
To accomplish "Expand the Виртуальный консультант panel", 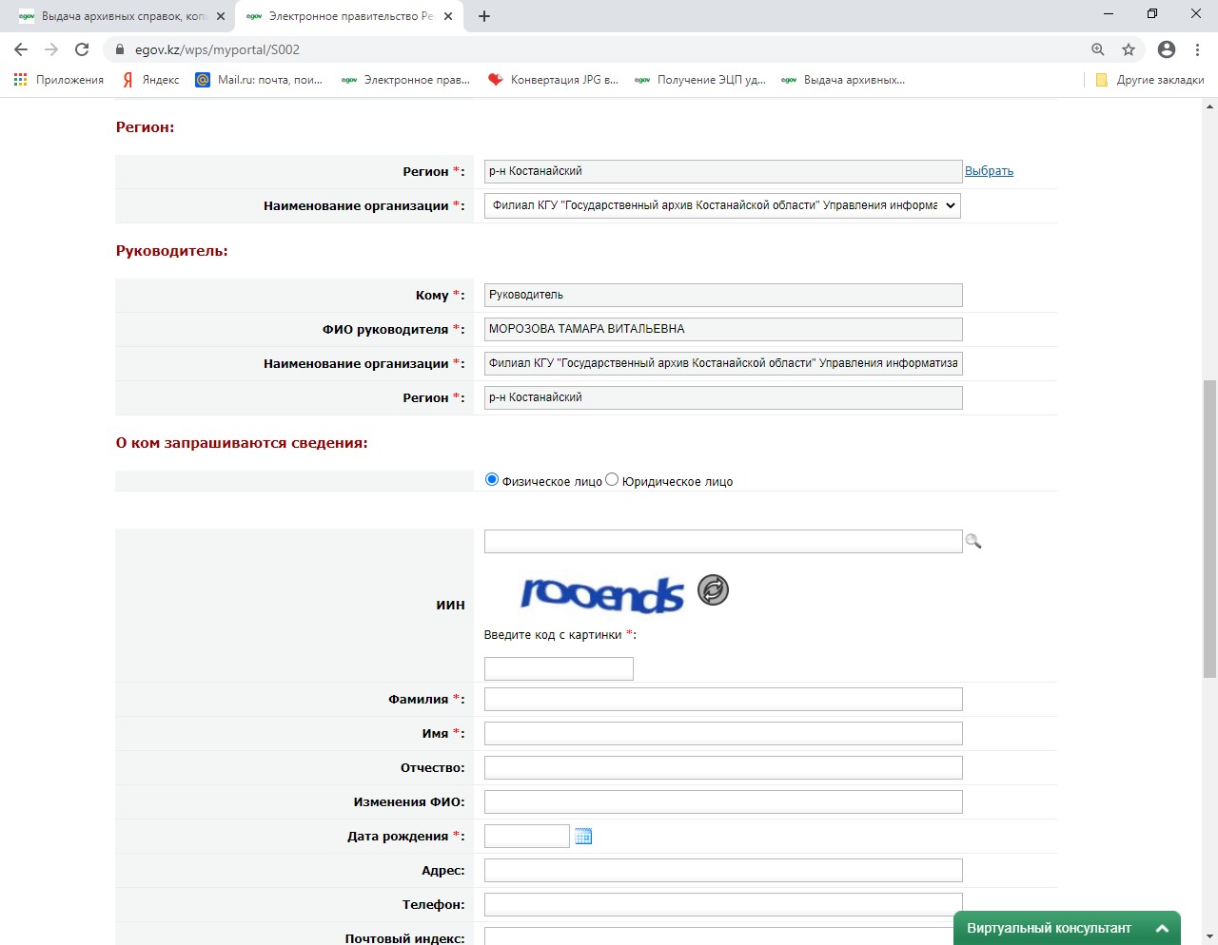I will pos(1162,928).
